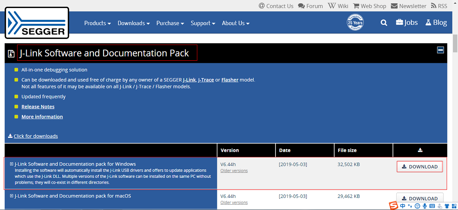Open the More information link

pos(42,117)
